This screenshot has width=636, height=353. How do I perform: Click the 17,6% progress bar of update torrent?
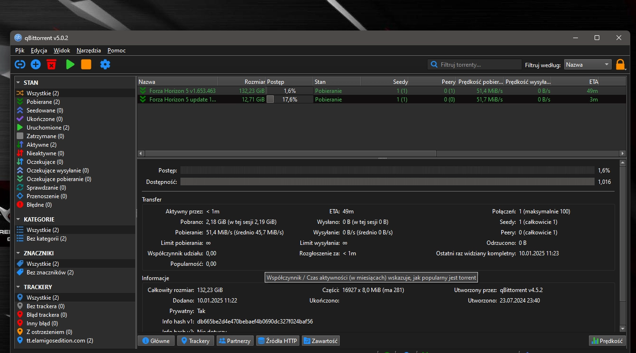pyautogui.click(x=289, y=100)
